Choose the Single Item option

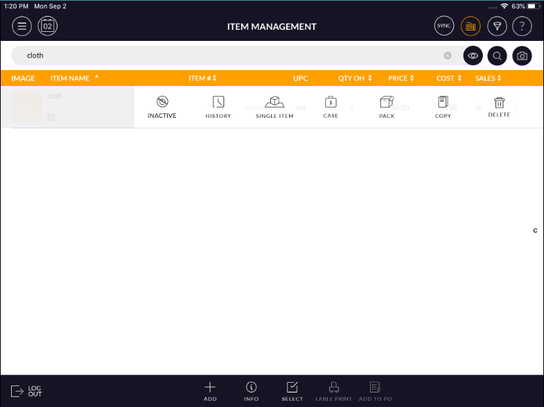[274, 107]
